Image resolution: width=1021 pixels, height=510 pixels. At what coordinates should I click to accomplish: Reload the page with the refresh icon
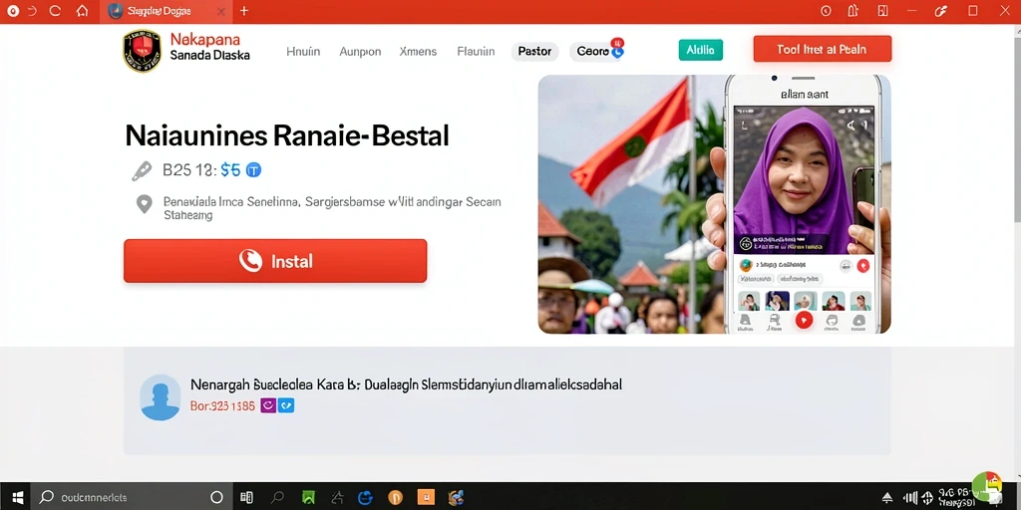pyautogui.click(x=56, y=11)
